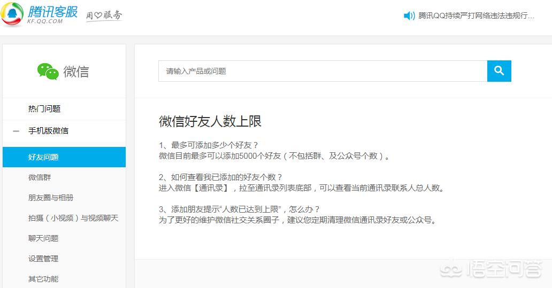The width and height of the screenshot is (552, 288).
Task: Click the 微信 product title in sidebar
Action: (x=76, y=72)
